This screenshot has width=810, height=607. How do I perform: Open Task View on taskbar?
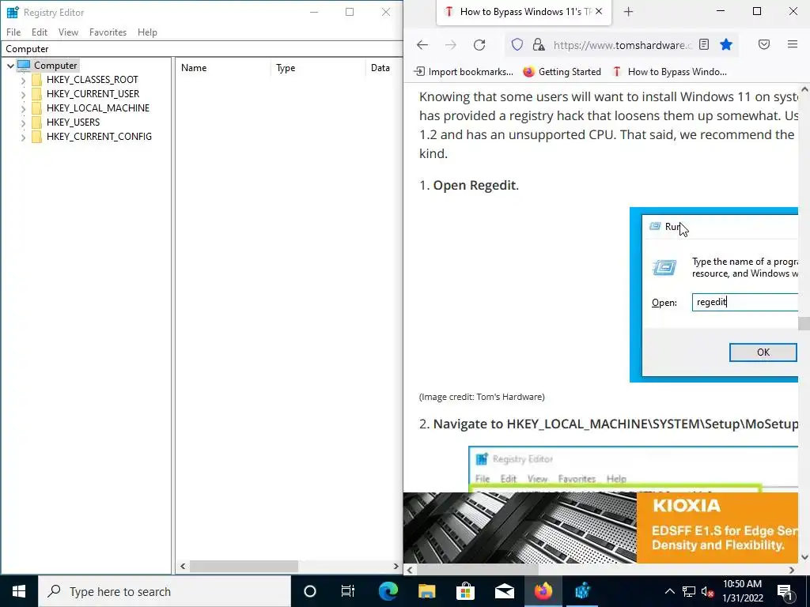click(x=348, y=591)
